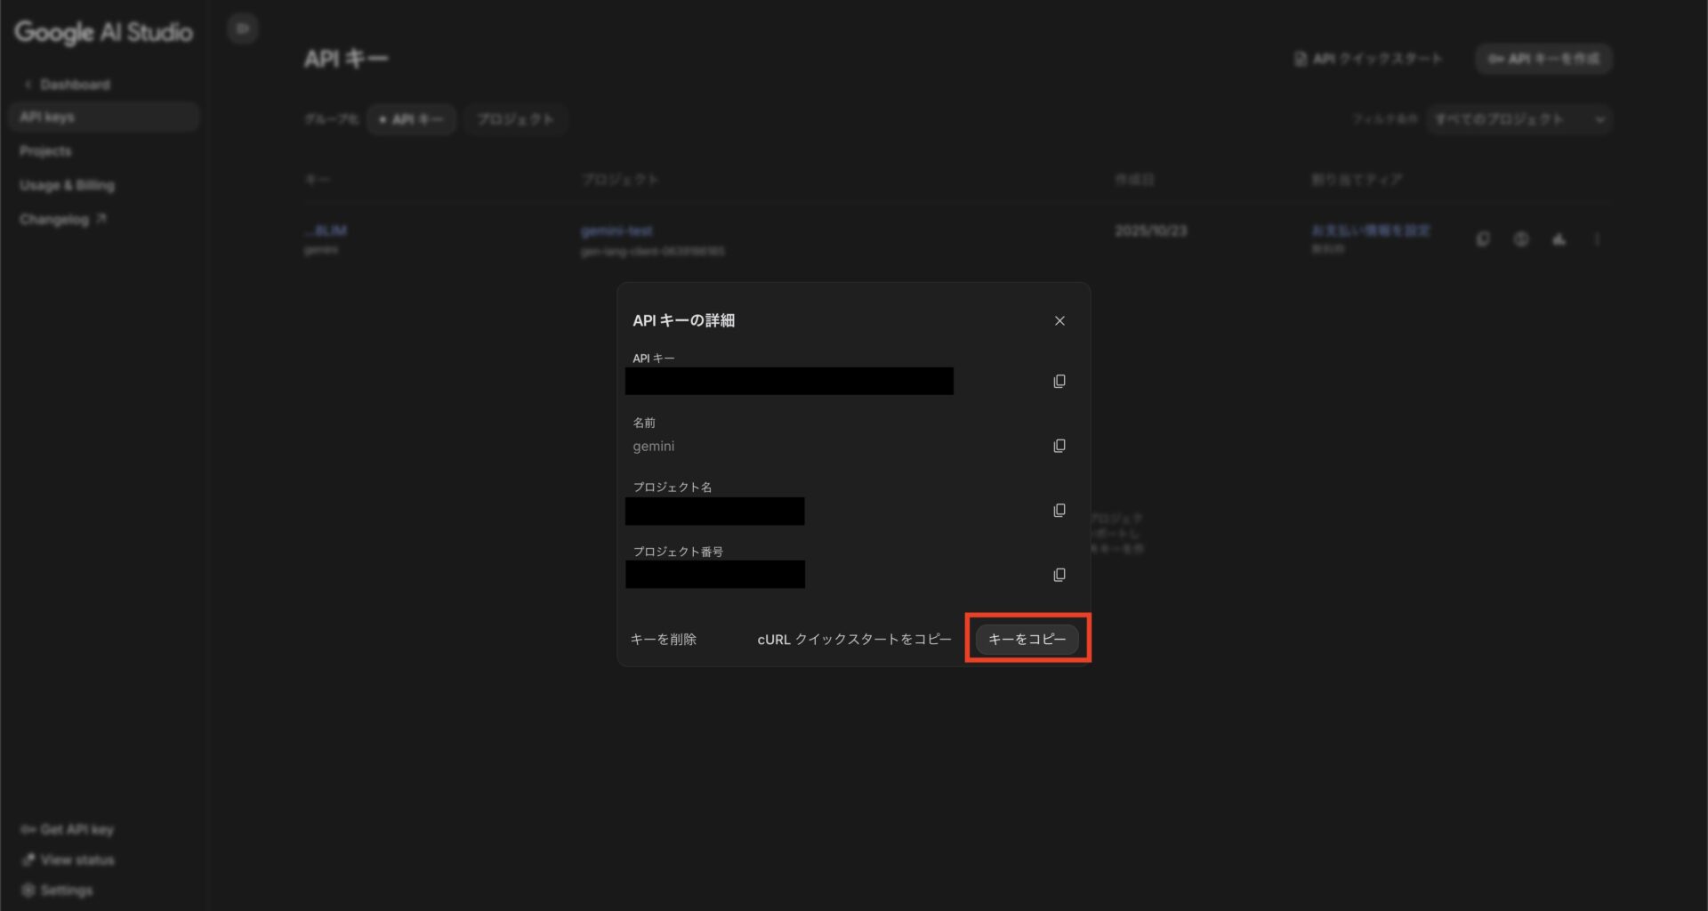Viewport: 1708px width, 911px height.
Task: Click the document icon beside API クイックスタート
Action: pos(1300,59)
